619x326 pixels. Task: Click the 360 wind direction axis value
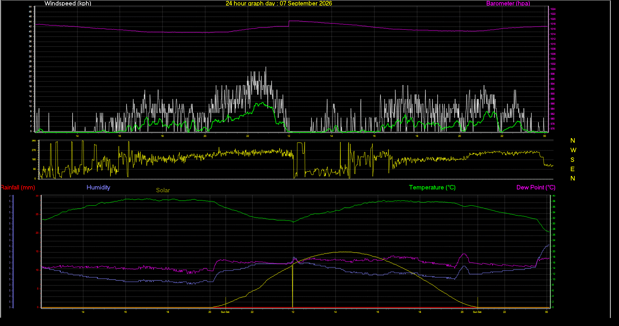pyautogui.click(x=34, y=141)
